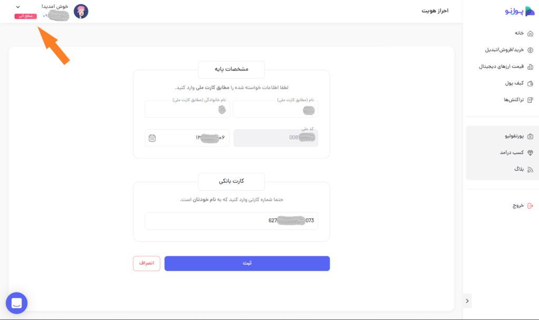The image size is (539, 320).
Task: Click the diamond icon for کسب درآمد
Action: (530, 153)
